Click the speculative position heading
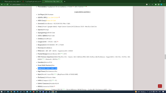The height and width of the screenshot is (93, 166). (82, 12)
